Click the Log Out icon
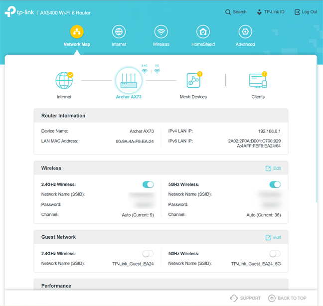The height and width of the screenshot is (306, 323). point(297,12)
